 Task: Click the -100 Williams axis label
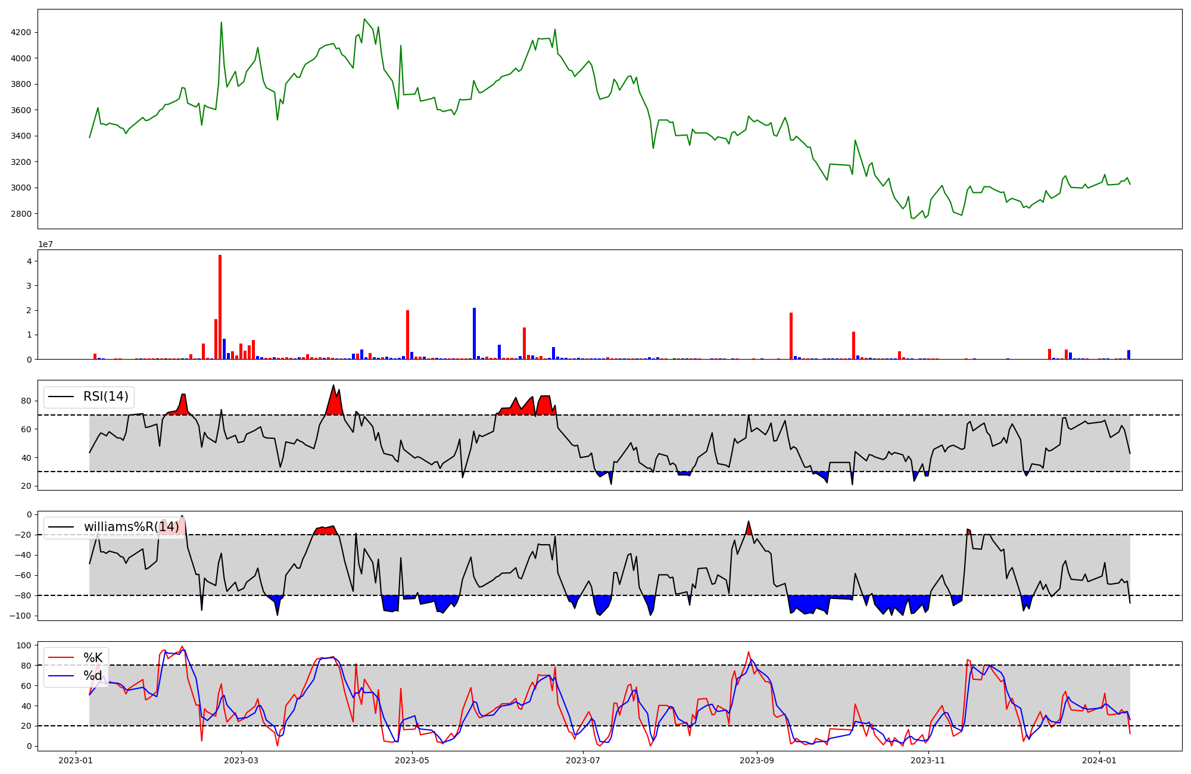20,616
